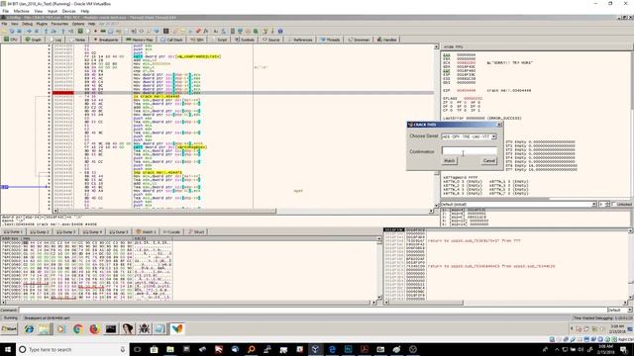This screenshot has width=634, height=356.
Task: Click the VM Start button
Action: pyautogui.click(x=9, y=329)
